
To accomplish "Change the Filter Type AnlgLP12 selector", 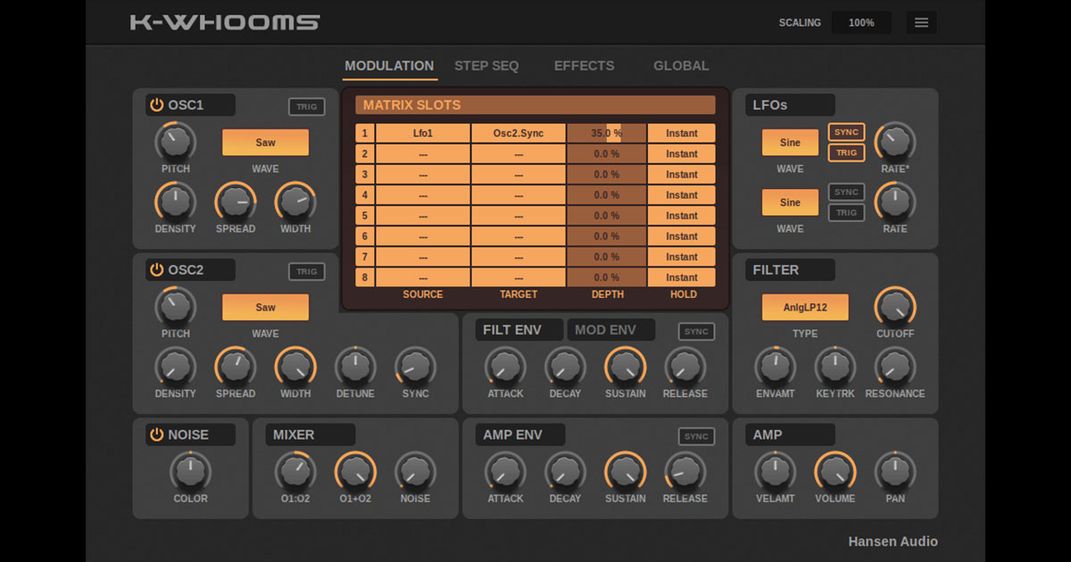I will pos(804,307).
